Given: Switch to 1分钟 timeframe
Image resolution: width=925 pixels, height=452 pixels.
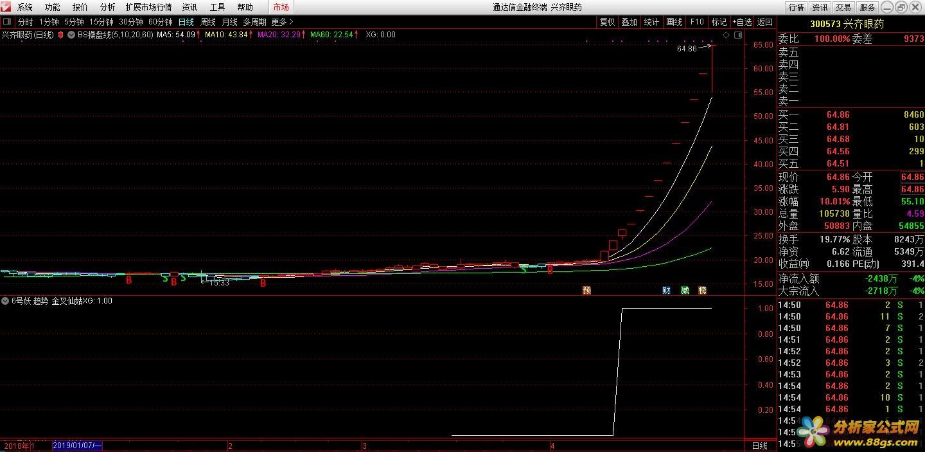Looking at the screenshot, I should [x=49, y=22].
